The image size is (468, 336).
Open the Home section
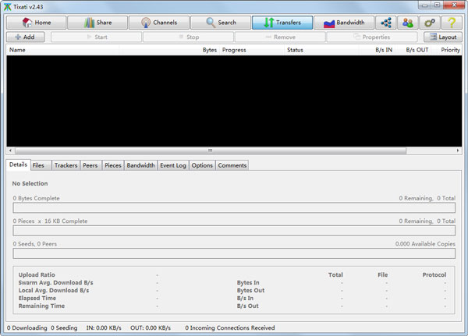36,23
